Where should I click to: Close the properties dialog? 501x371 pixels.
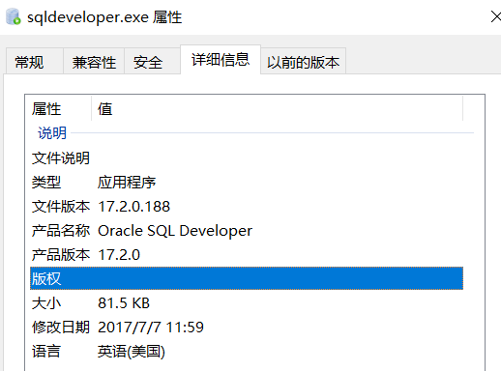tap(496, 16)
